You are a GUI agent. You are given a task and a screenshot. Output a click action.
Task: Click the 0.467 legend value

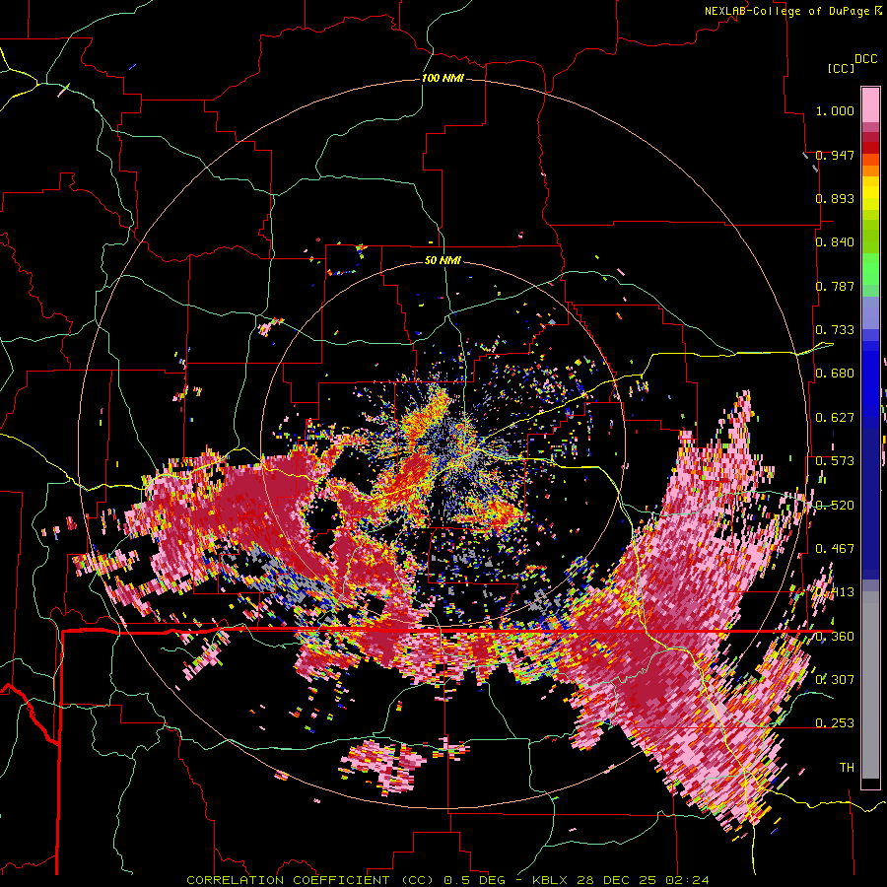click(x=835, y=549)
